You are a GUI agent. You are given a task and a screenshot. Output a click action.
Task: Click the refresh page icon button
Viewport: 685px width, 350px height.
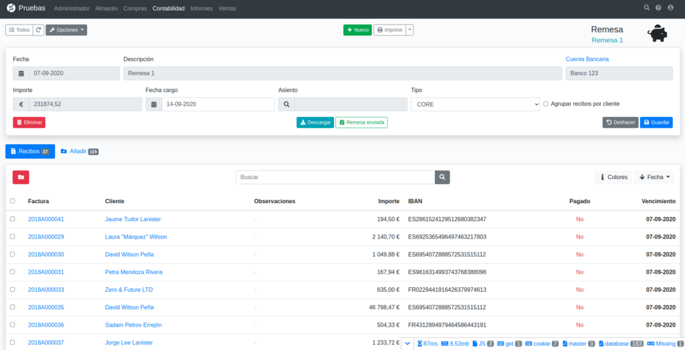click(39, 30)
